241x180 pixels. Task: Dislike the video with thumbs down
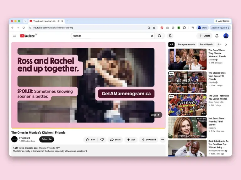102,140
